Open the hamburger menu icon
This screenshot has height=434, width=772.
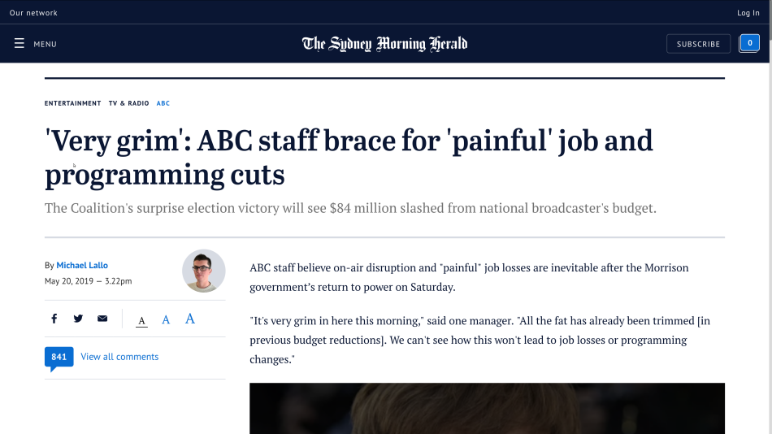(x=20, y=44)
